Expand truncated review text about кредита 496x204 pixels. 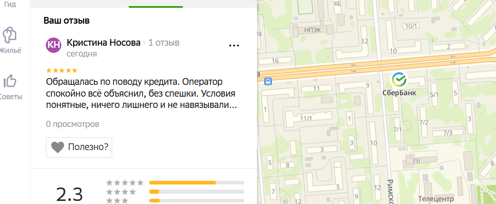tap(142, 94)
